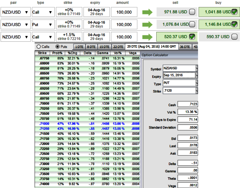240x188 pixels.
Task: Uncheck the buy checkbox for 1,041.88 USD
Action: click(234, 12)
